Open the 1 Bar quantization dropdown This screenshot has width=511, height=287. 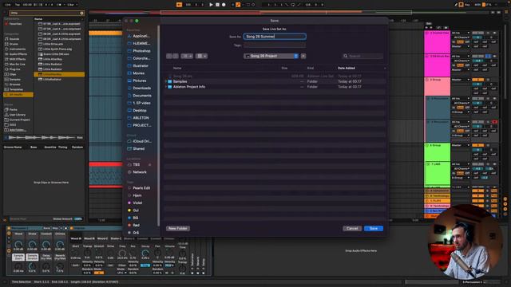click(72, 5)
